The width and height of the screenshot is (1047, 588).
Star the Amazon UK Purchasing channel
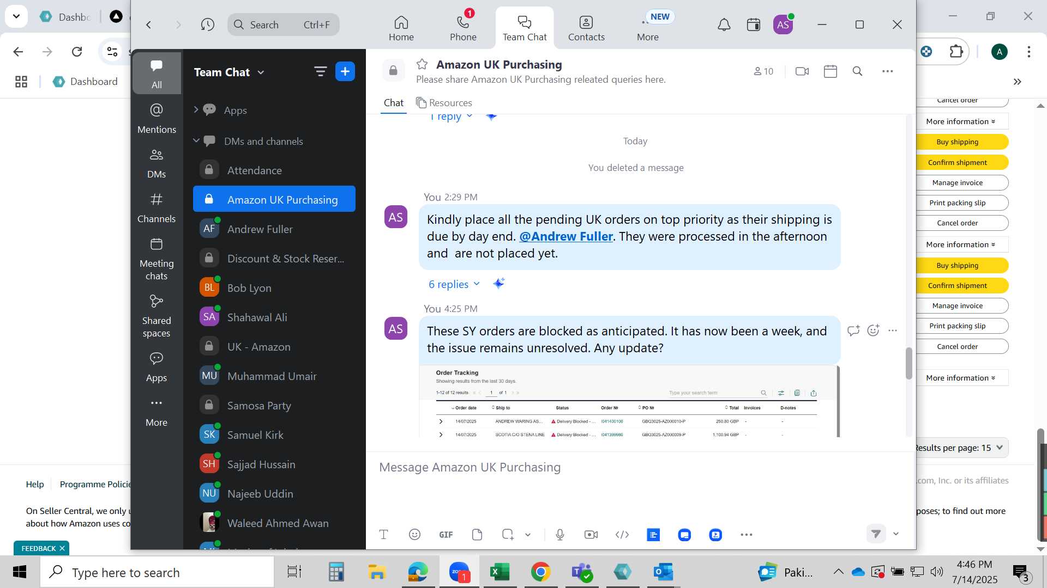coord(422,64)
